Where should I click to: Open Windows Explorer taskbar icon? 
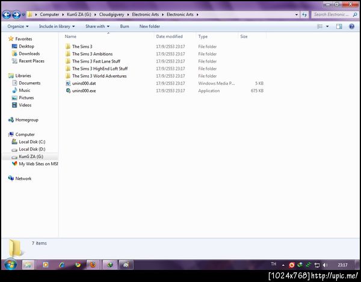click(28, 265)
